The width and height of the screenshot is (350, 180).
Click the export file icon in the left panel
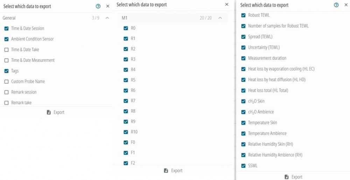click(49, 112)
